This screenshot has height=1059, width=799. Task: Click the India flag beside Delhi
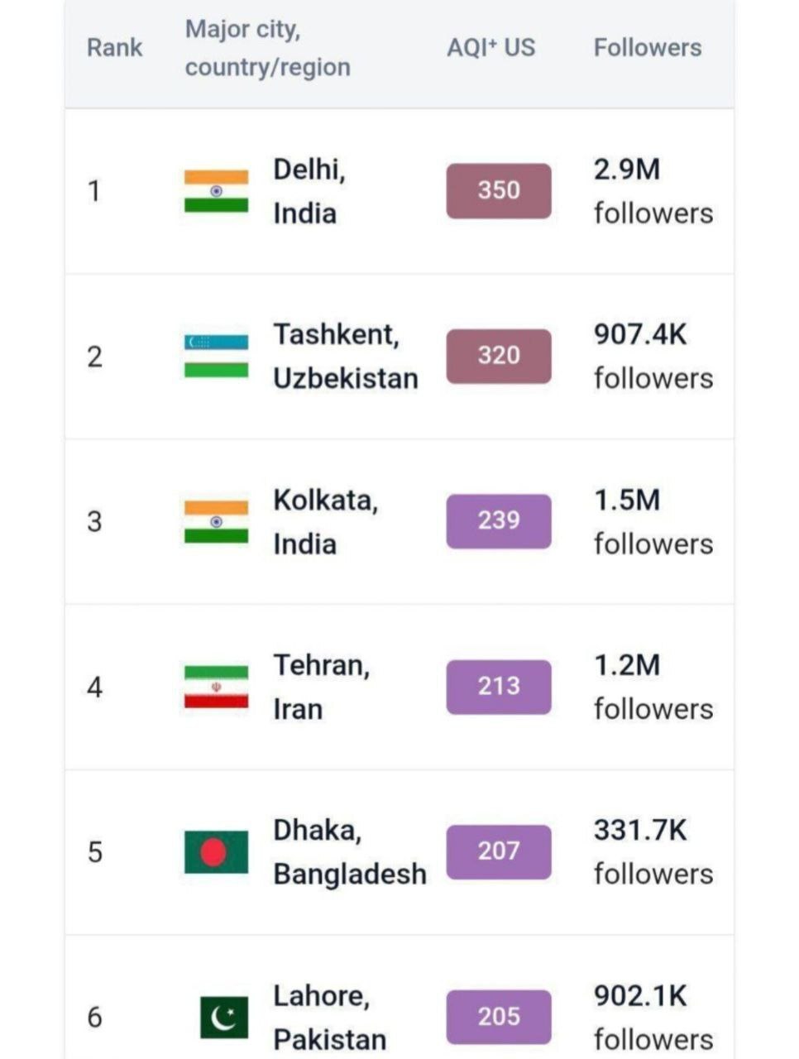click(x=216, y=191)
